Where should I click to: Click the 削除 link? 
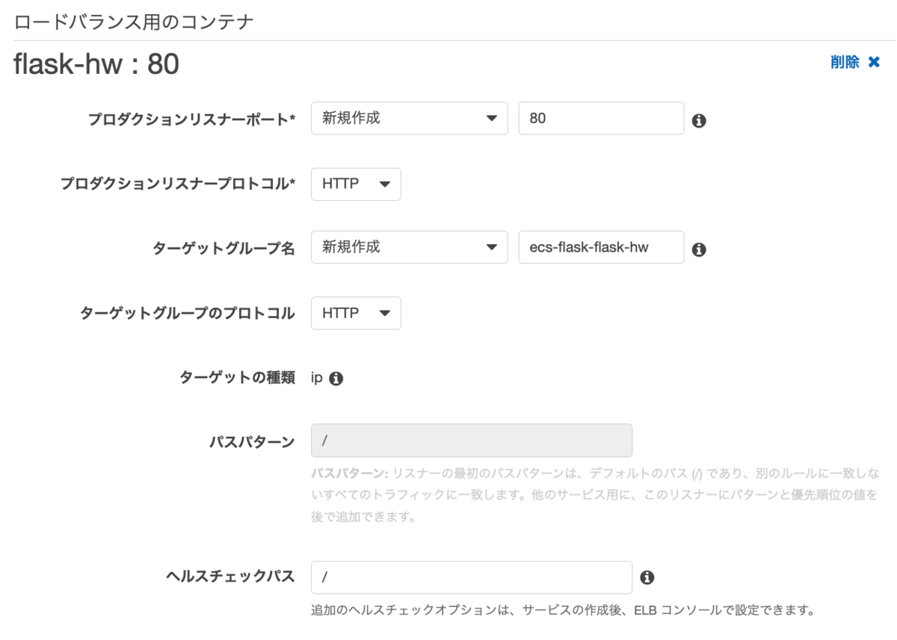[x=845, y=63]
